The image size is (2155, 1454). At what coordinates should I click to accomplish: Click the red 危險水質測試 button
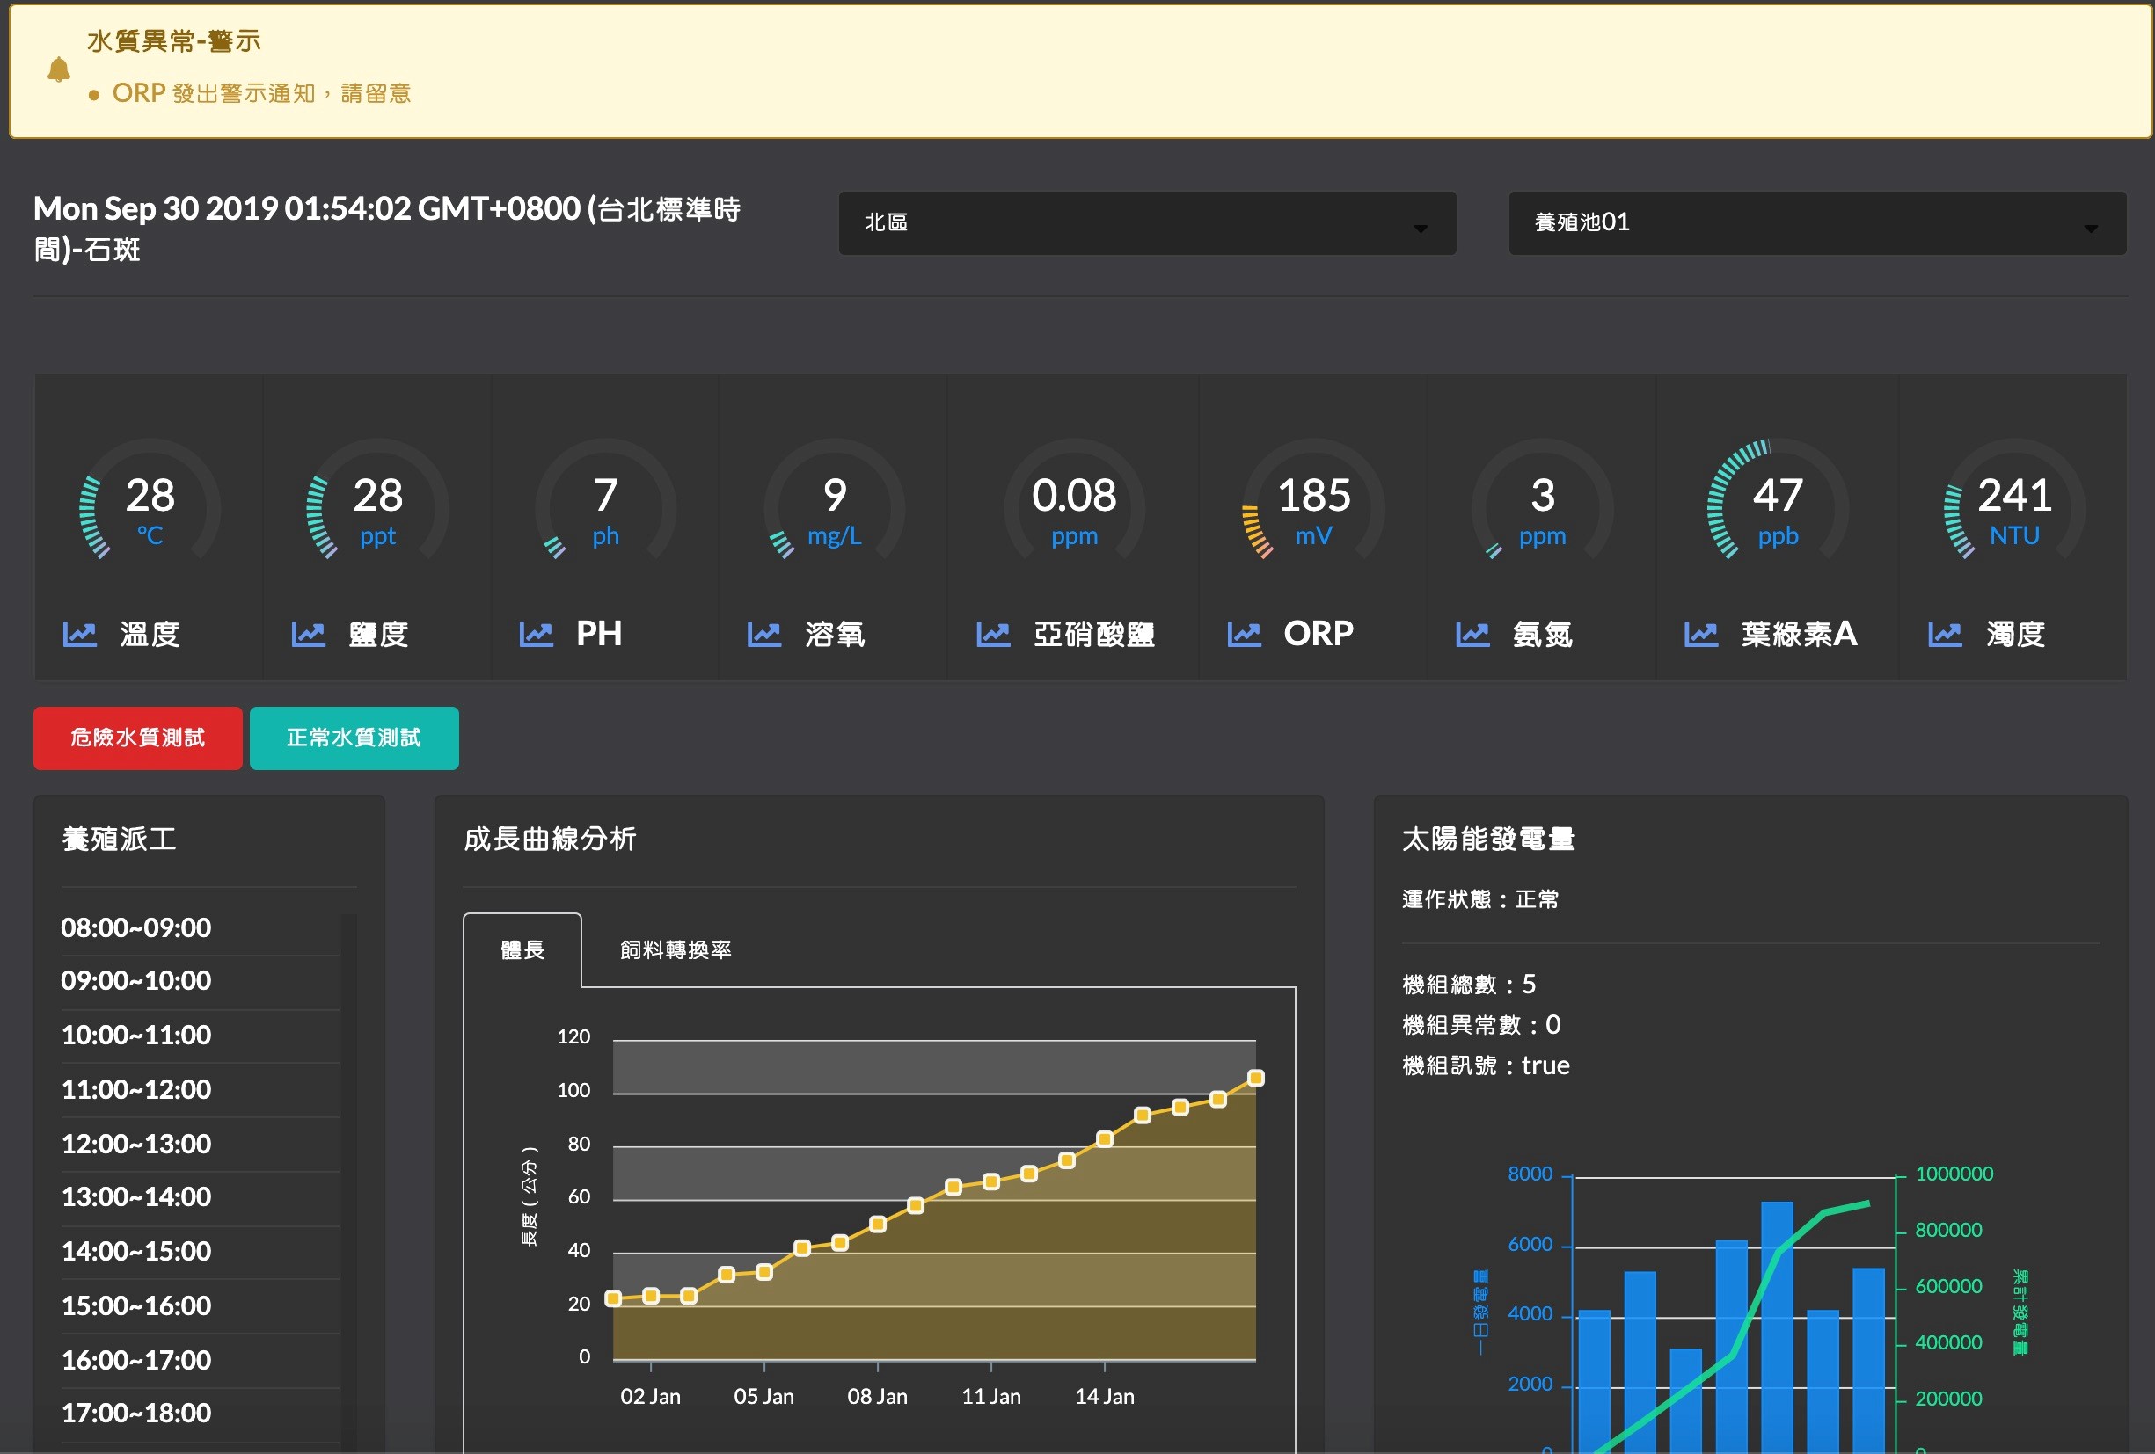[138, 738]
